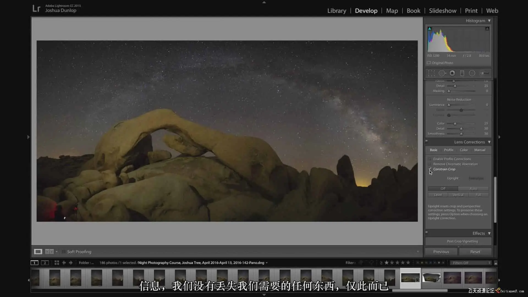This screenshot has height=297, width=528.
Task: Collapse the Lens Corrections panel
Action: [x=489, y=142]
